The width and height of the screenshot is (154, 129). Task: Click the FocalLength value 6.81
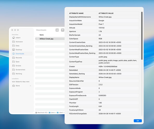tap(100, 106)
